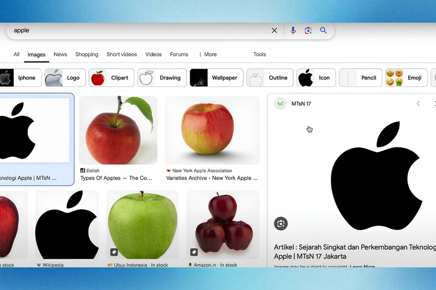Open the New York Apple Association thumbnail
Screen dimensions: 436x290
pos(212,130)
